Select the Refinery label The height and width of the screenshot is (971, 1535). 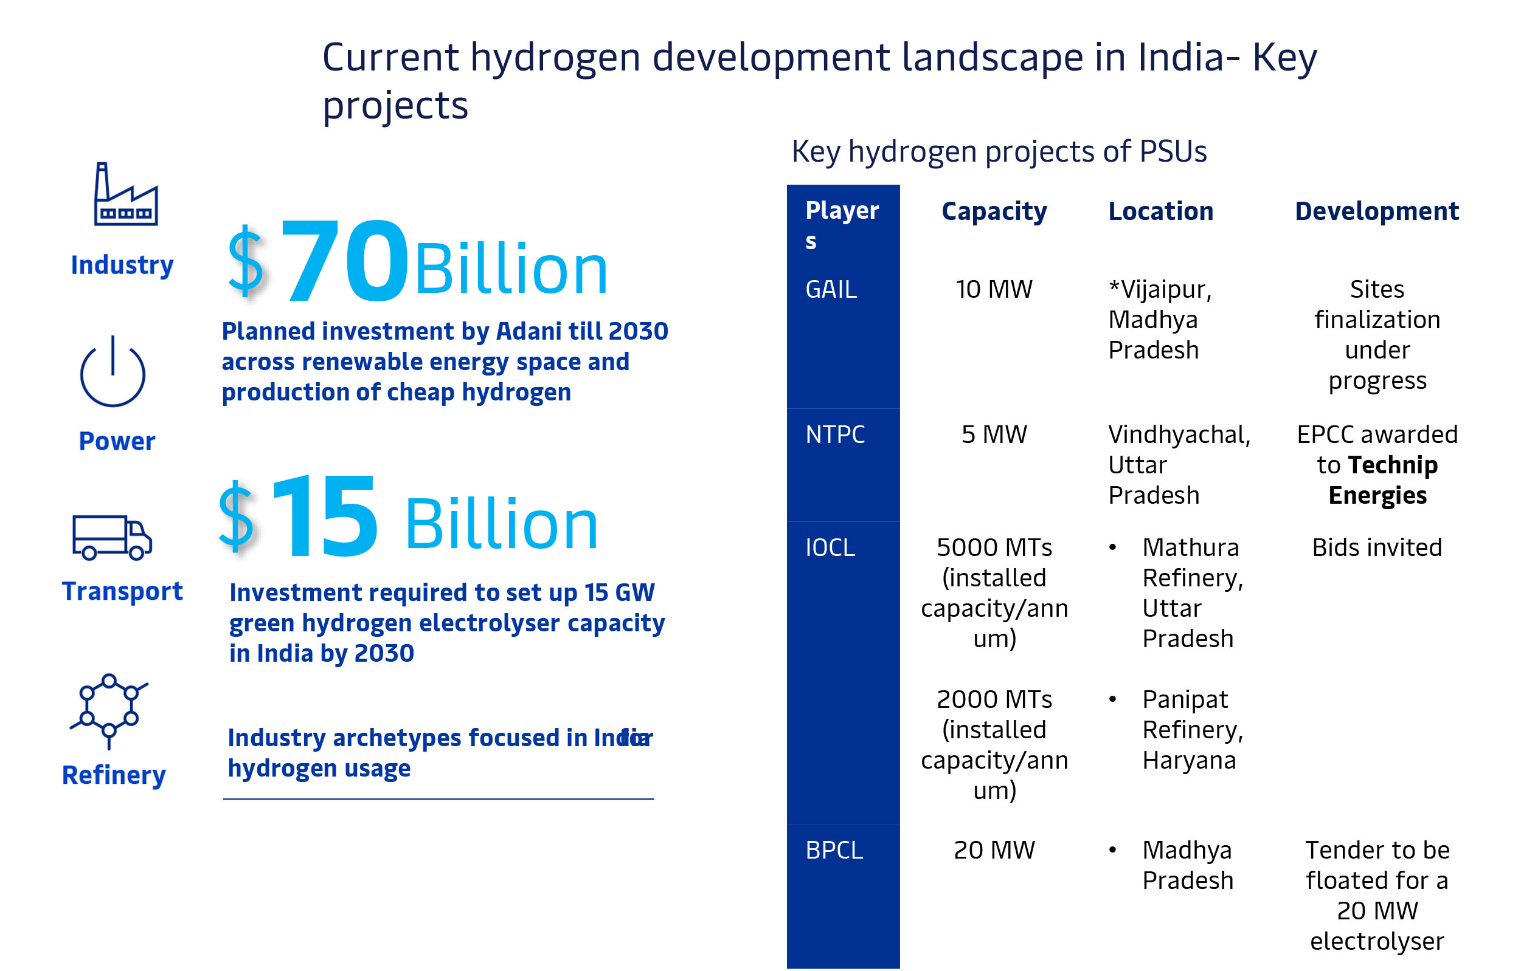[114, 775]
